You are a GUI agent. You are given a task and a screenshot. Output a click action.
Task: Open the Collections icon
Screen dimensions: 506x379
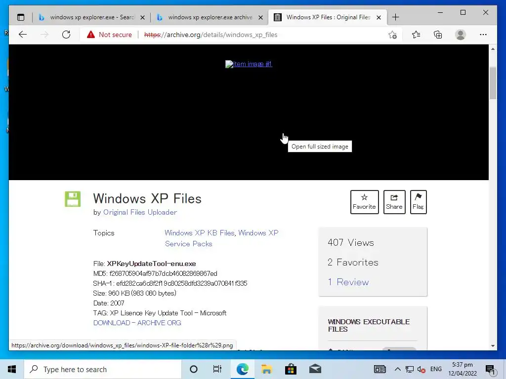[x=438, y=35]
